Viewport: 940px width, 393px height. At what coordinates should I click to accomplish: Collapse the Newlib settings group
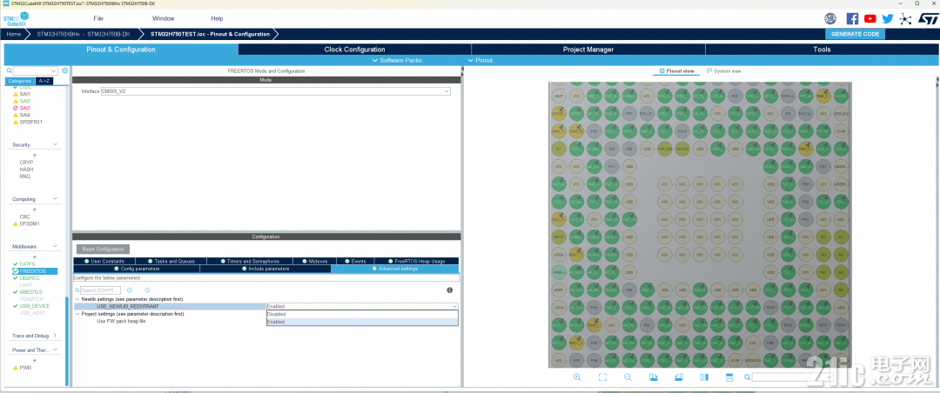pyautogui.click(x=77, y=298)
